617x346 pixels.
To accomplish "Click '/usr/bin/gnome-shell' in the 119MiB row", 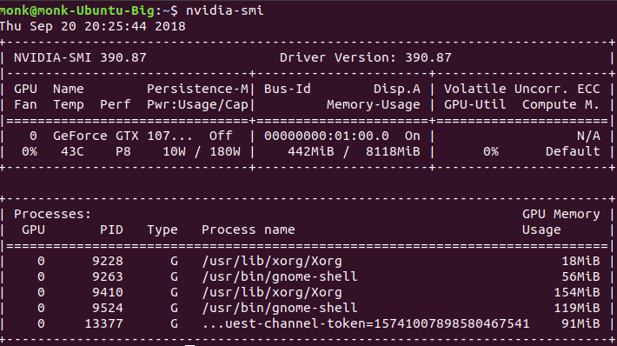I will click(x=279, y=309).
